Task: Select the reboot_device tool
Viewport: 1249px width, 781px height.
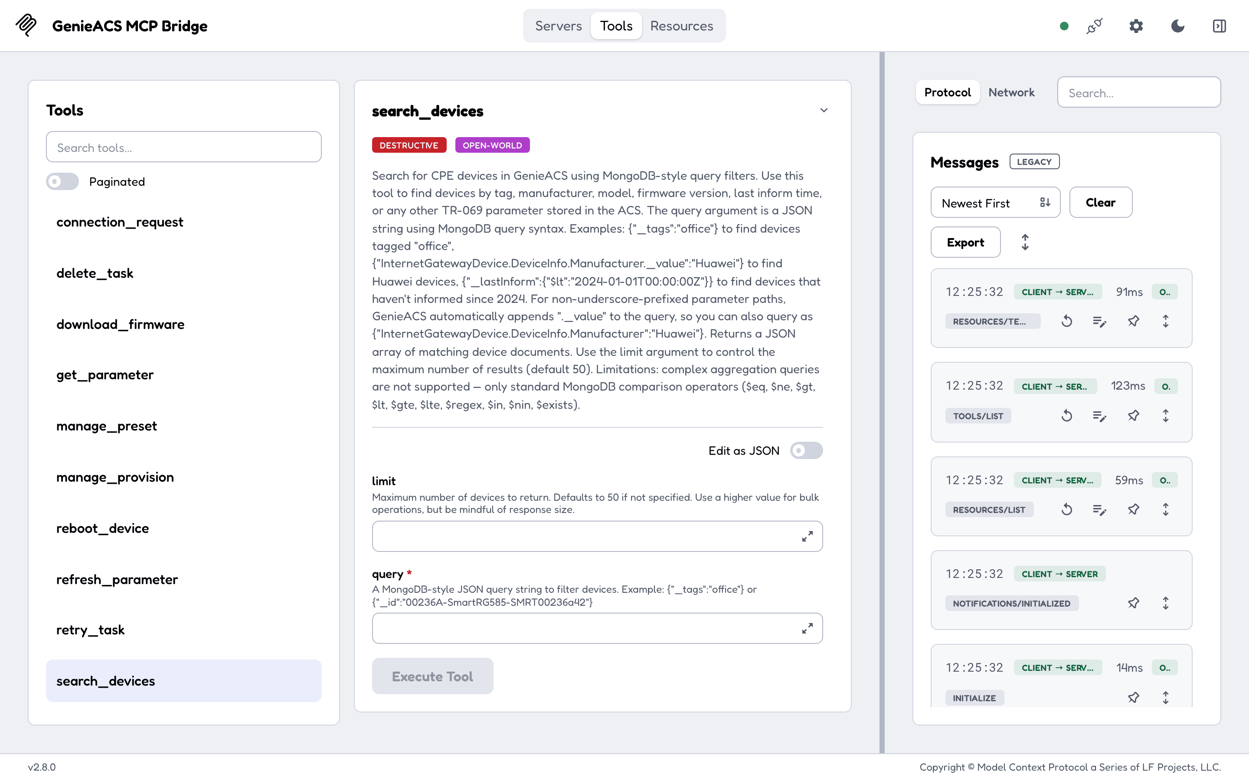Action: point(183,528)
